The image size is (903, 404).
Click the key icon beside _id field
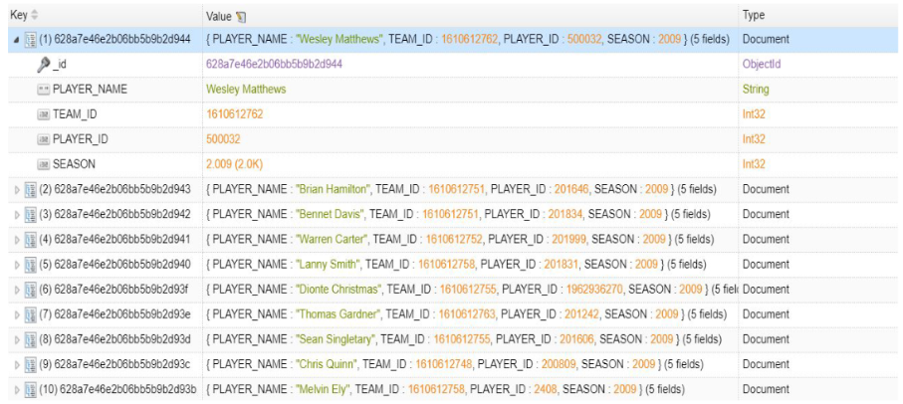point(43,65)
